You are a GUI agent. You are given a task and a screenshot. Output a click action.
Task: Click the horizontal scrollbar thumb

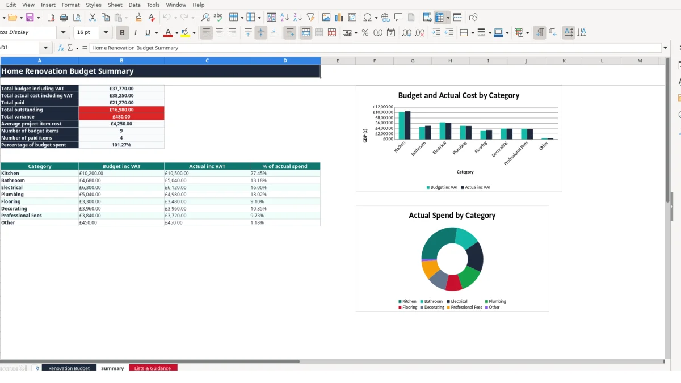pyautogui.click(x=150, y=361)
